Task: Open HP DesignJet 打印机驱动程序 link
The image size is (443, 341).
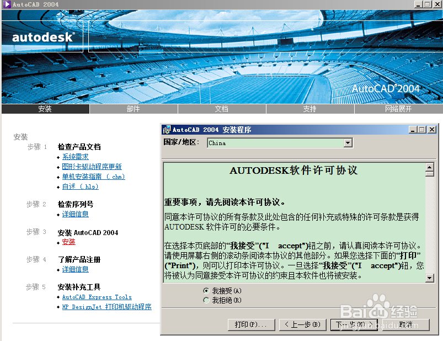Action: tap(107, 307)
